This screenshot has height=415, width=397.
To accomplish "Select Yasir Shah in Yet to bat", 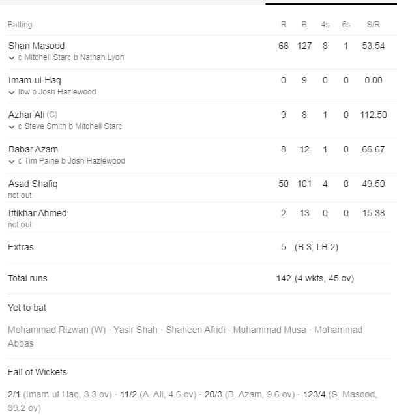I will (136, 330).
